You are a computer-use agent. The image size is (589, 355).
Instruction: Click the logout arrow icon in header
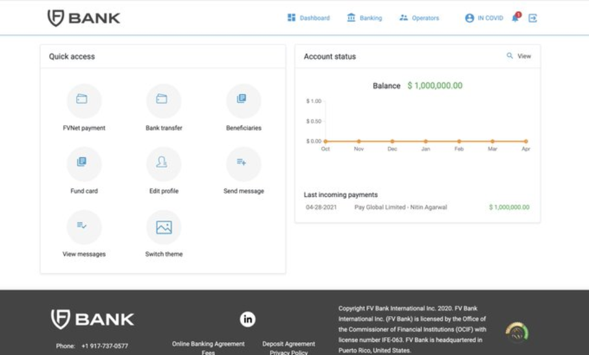point(533,18)
